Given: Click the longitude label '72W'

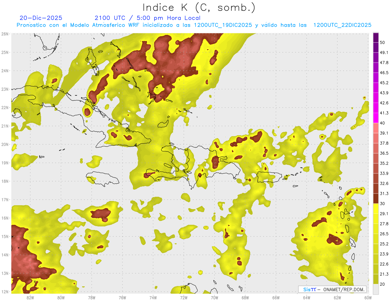Looking at the screenshot, I should coord(184,297).
